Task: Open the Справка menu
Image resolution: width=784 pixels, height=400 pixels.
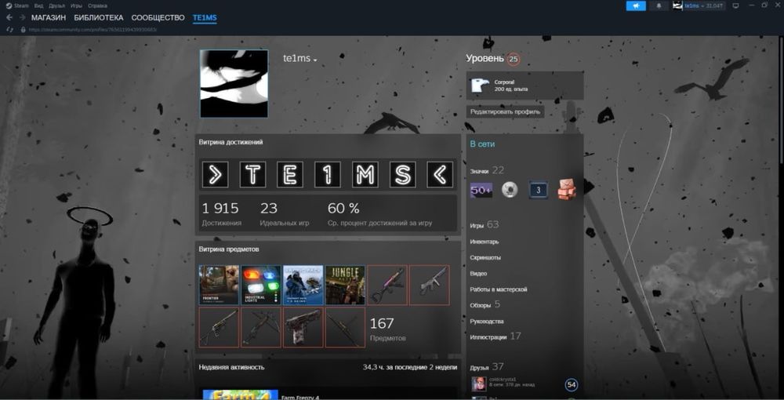Action: click(97, 6)
